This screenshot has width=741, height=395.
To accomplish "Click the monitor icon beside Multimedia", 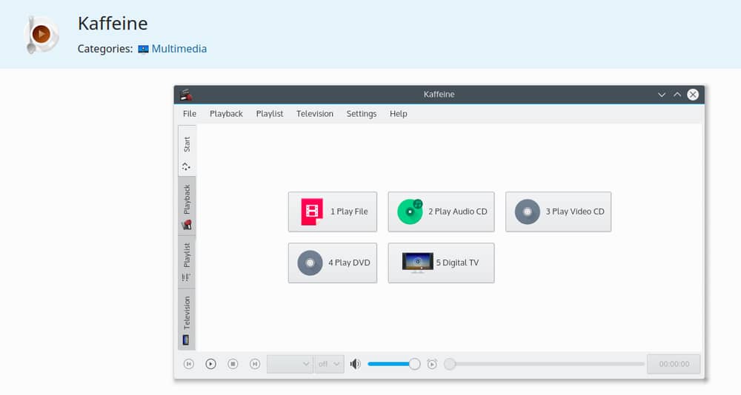I will 143,49.
